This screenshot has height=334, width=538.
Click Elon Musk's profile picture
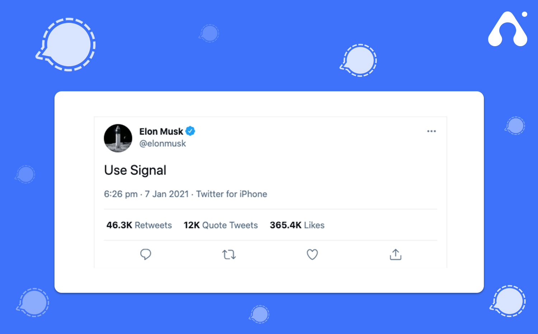point(118,139)
